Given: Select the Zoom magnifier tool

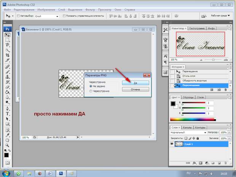Looking at the screenshot, I should pyautogui.click(x=7, y=145).
